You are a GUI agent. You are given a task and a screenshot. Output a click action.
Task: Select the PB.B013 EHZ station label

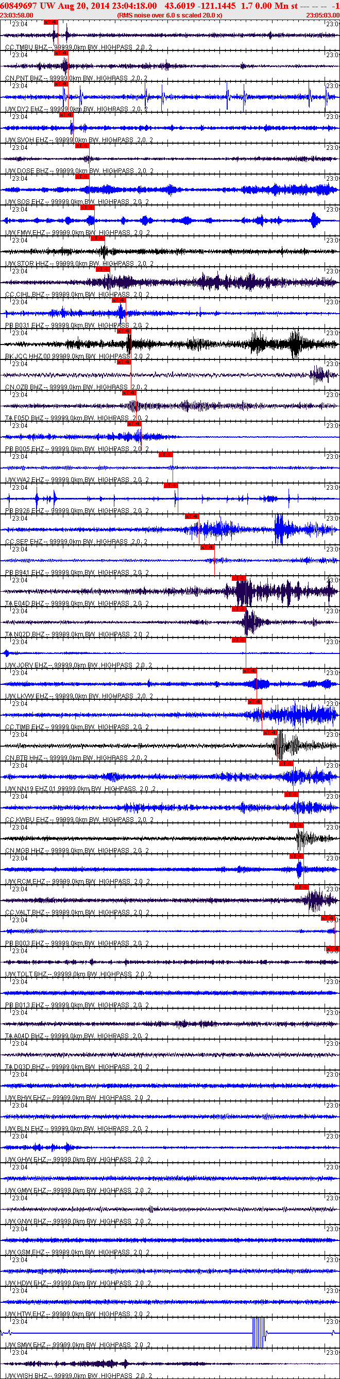[77, 1005]
